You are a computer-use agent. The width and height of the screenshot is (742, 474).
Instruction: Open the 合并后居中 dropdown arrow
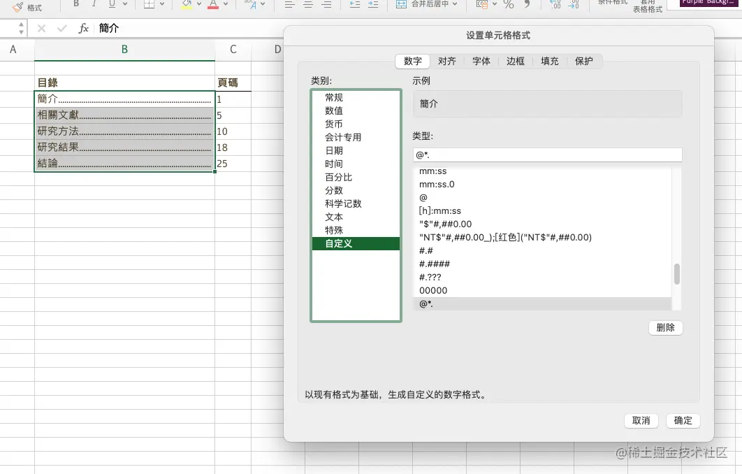(455, 3)
